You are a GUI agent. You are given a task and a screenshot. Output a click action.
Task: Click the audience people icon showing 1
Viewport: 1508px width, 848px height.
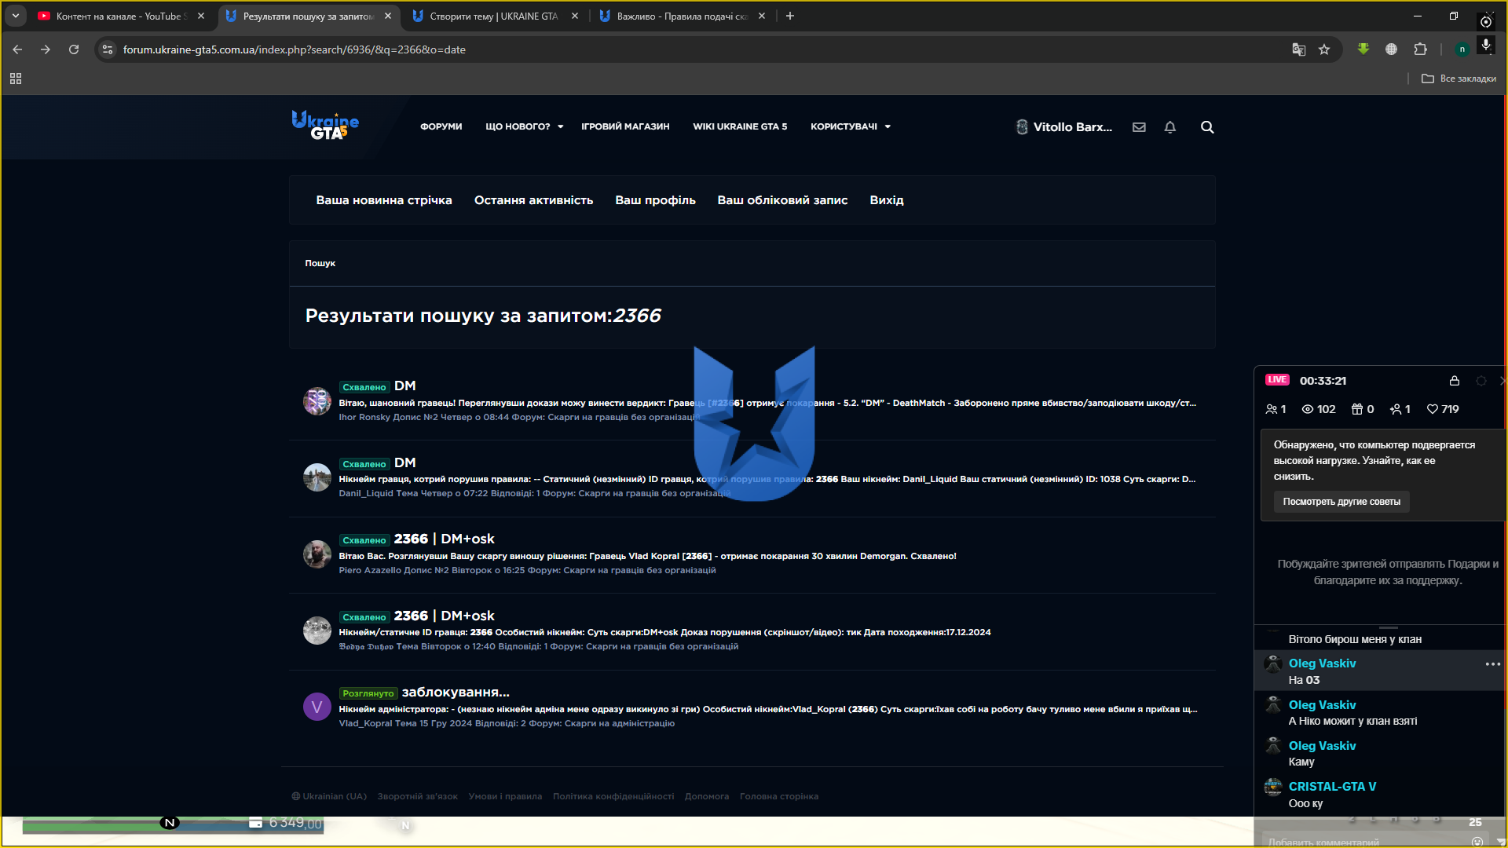point(1272,409)
